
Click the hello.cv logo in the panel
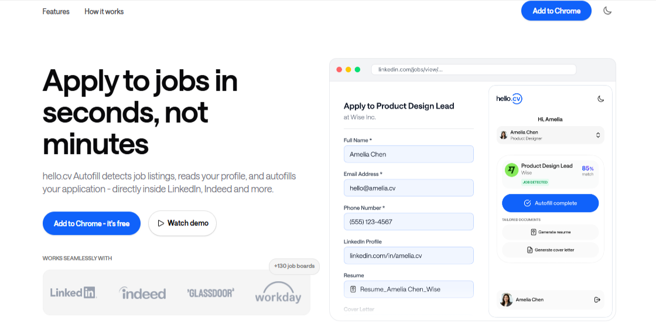tap(509, 99)
